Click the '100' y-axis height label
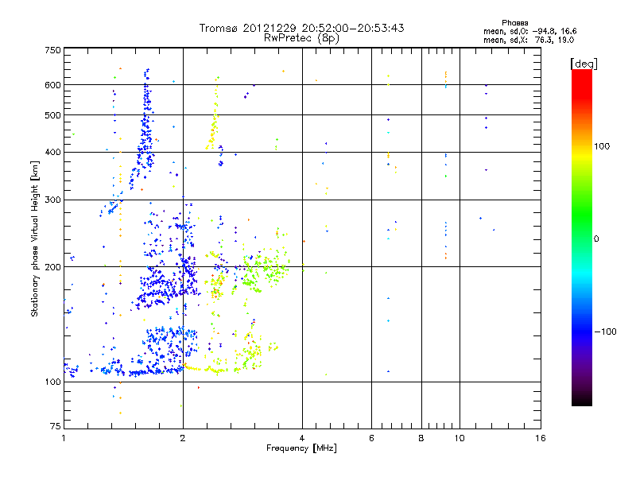The height and width of the screenshot is (477, 636). 52,382
